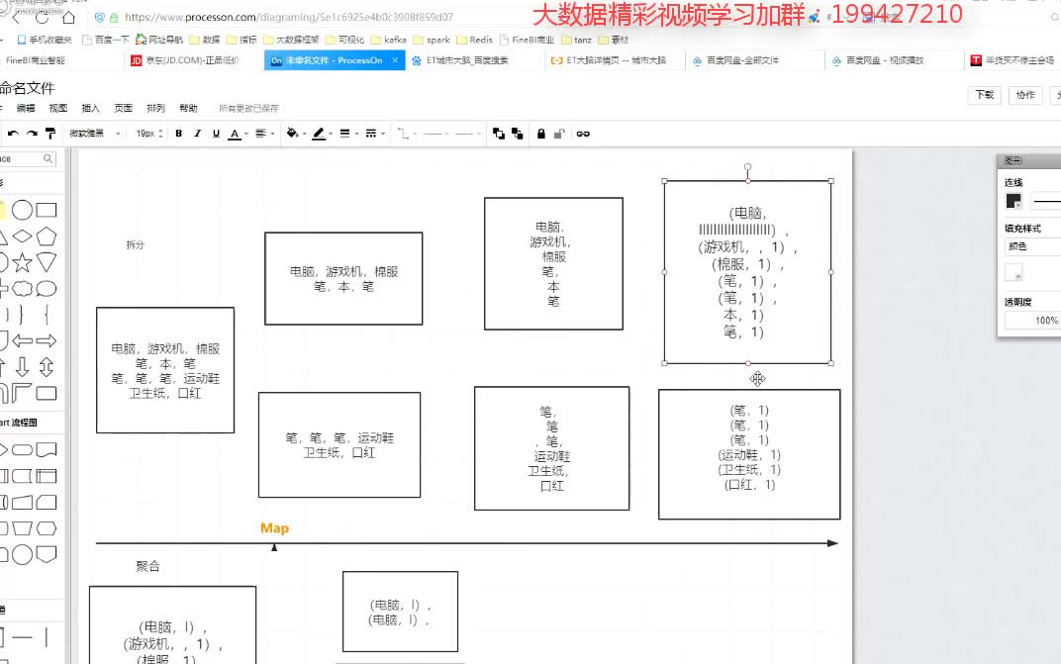This screenshot has height=664, width=1061.
Task: Click the italic formatting icon
Action: [198, 134]
